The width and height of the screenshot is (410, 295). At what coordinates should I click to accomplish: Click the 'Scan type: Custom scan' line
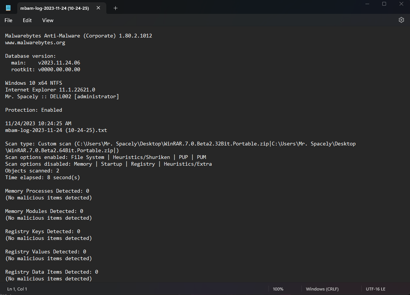pos(180,144)
